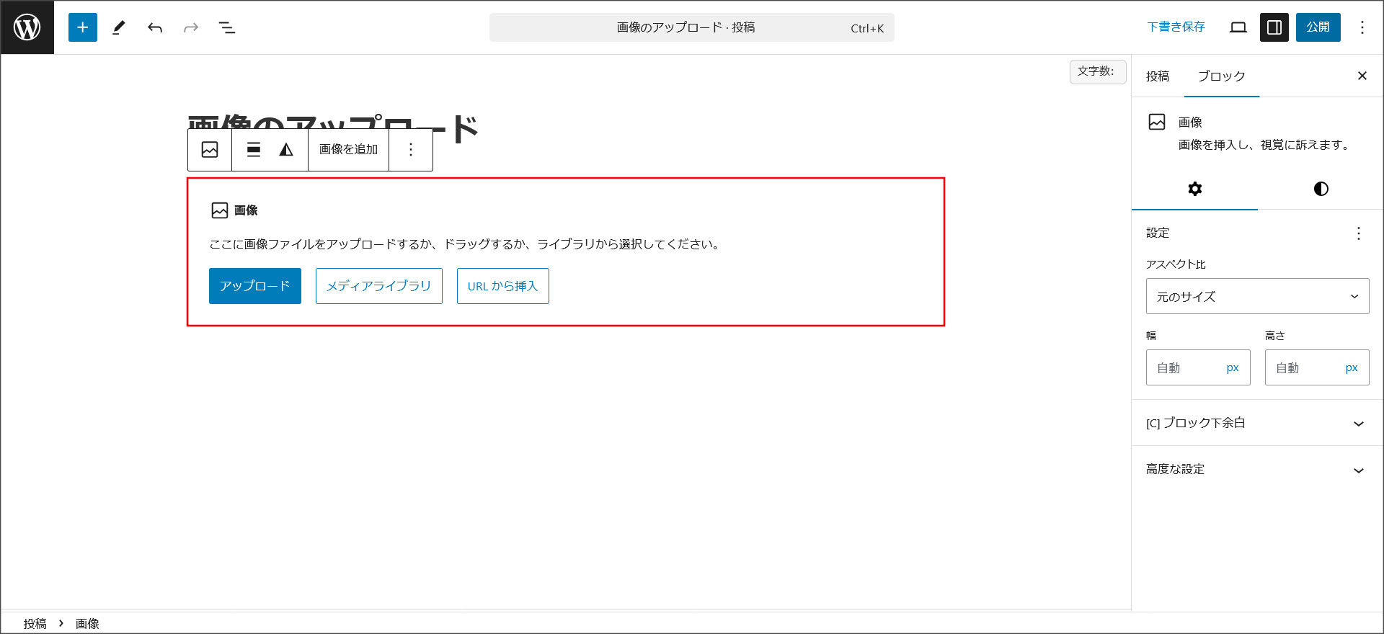1384x634 pixels.
Task: Click the メディアライブラリ button
Action: coord(378,286)
